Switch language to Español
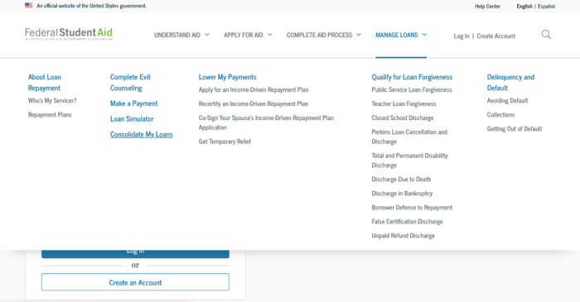This screenshot has height=302, width=580. click(x=546, y=7)
